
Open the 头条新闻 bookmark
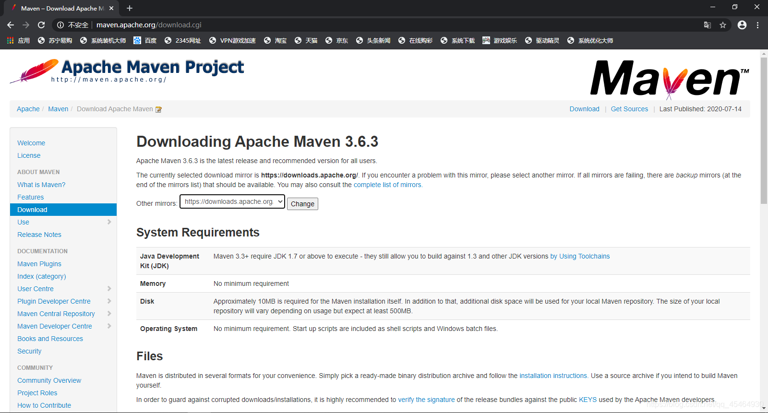click(x=373, y=41)
